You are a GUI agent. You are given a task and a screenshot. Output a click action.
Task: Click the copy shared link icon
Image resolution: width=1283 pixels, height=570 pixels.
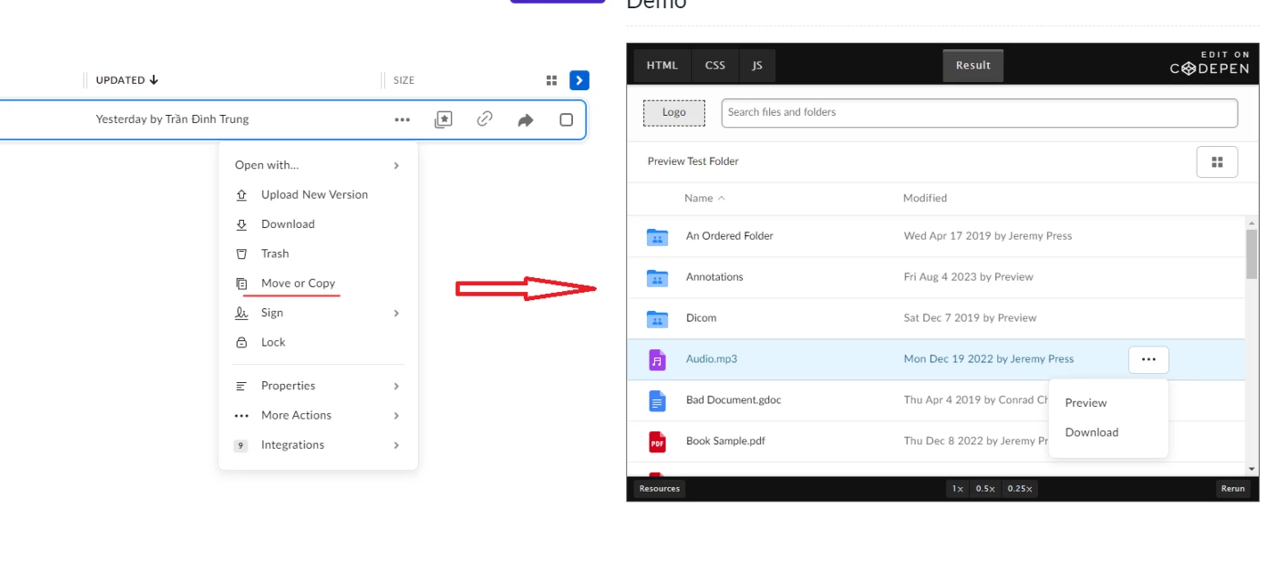(485, 119)
